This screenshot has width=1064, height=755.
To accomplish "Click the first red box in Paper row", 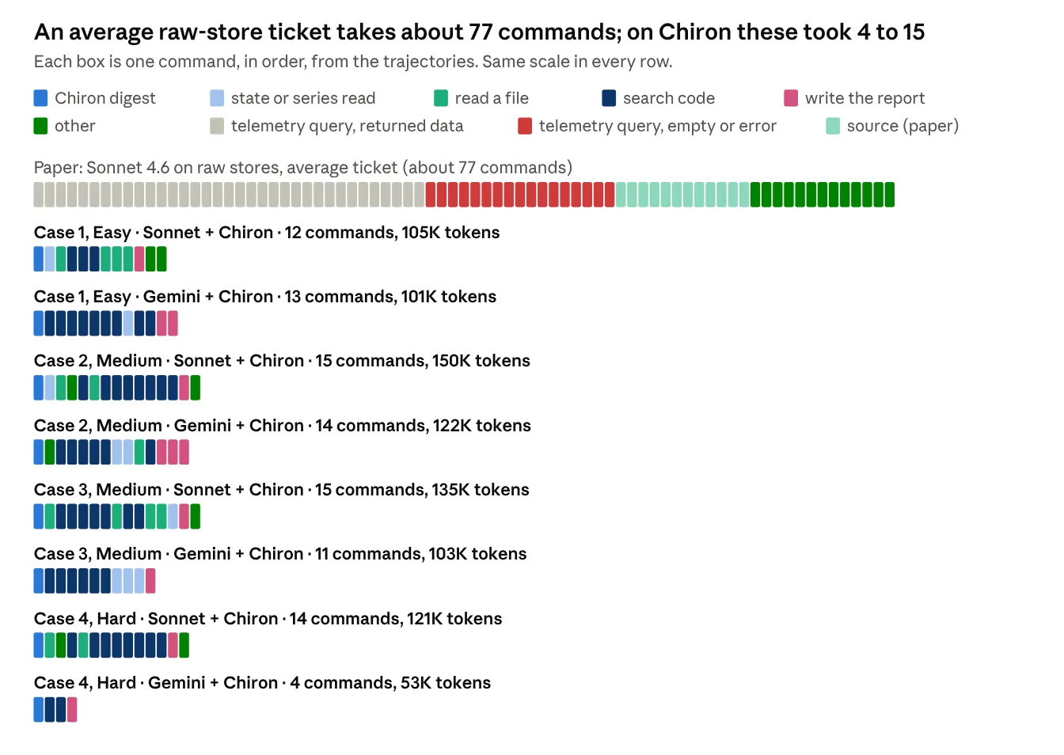I will tap(431, 195).
